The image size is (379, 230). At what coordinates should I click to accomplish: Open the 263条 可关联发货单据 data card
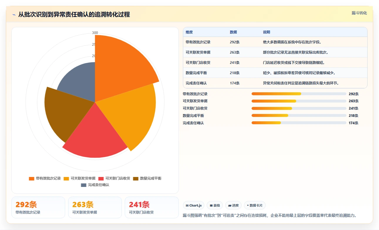pos(95,207)
